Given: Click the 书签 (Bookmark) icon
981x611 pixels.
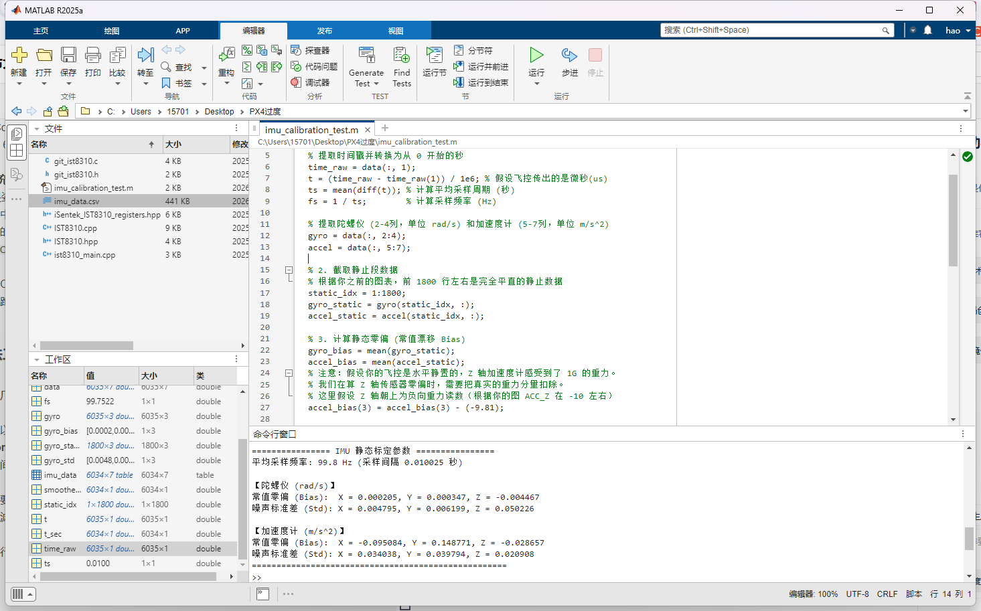Looking at the screenshot, I should click(166, 83).
